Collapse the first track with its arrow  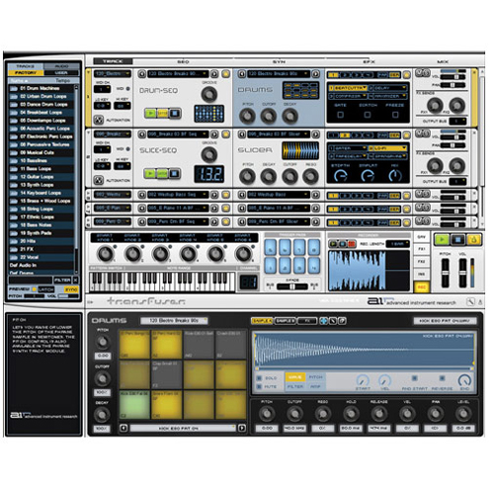tap(88, 72)
